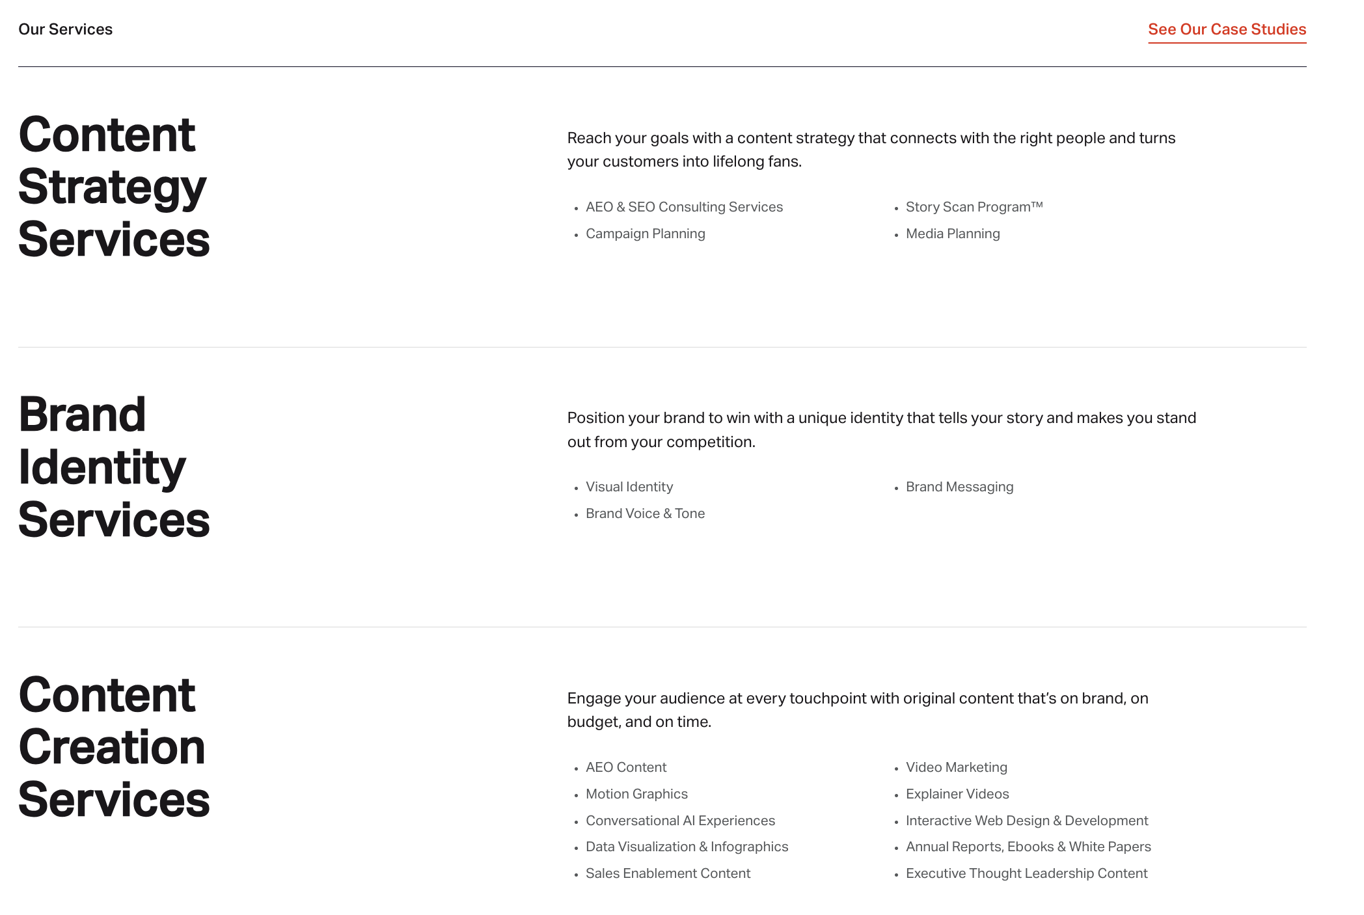
Task: Open Annual Reports, Ebooks & White Papers
Action: coord(1028,847)
